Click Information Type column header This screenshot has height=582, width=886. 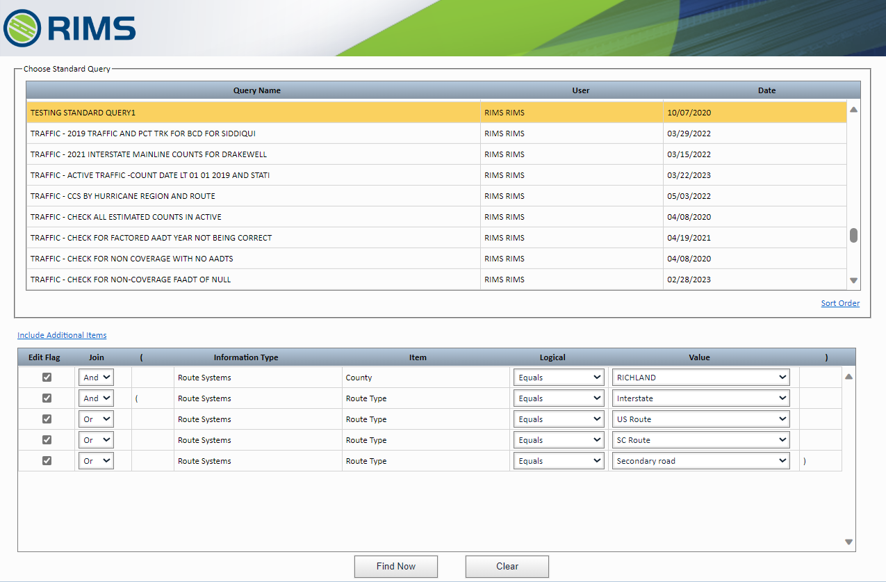click(246, 357)
